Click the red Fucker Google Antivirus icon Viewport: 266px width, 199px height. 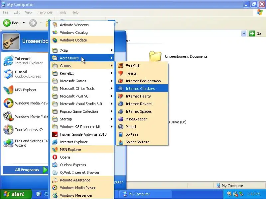click(55, 134)
